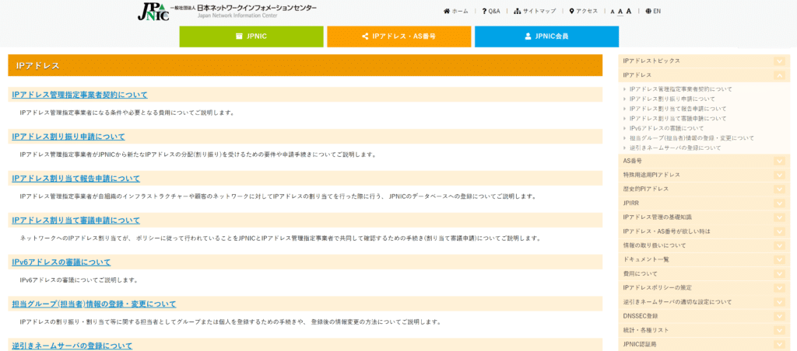
Task: Expand the 情報の取り扱いについて sidebar section
Action: (x=779, y=245)
